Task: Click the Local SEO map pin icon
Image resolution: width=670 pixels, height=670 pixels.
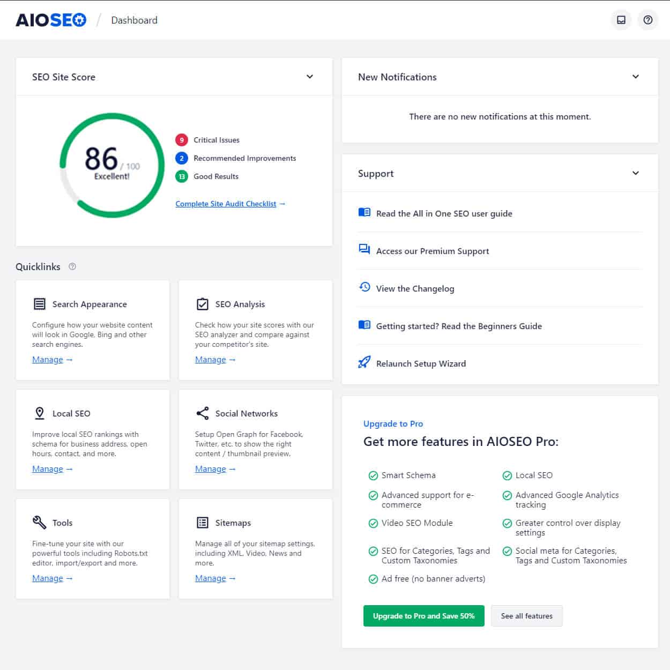Action: click(40, 413)
